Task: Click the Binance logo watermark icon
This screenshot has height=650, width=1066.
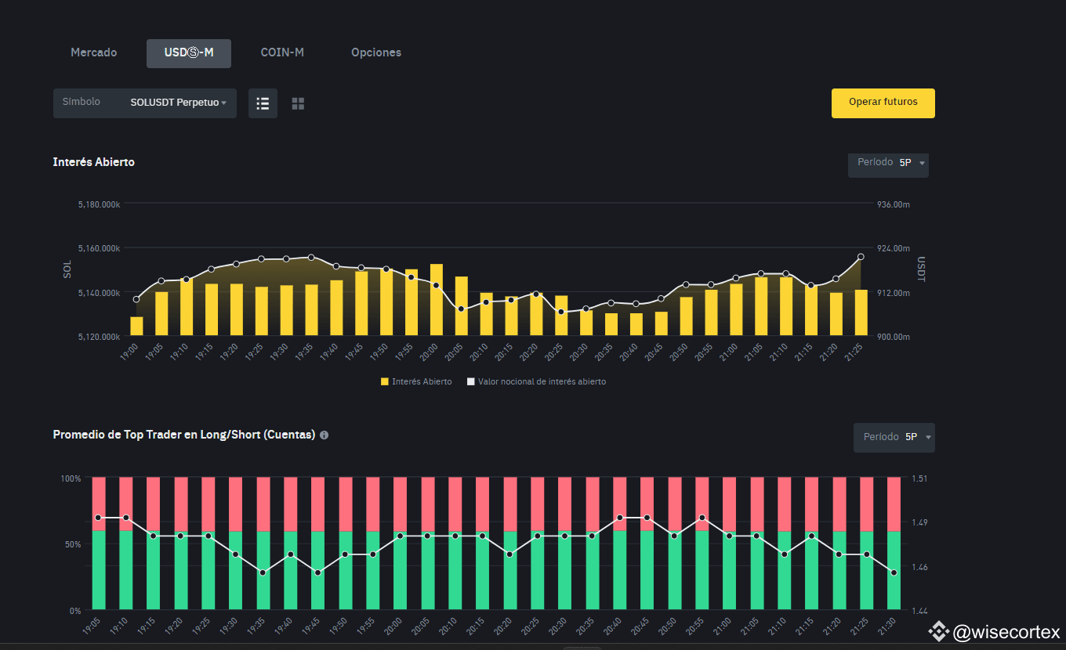Action: coord(938,631)
